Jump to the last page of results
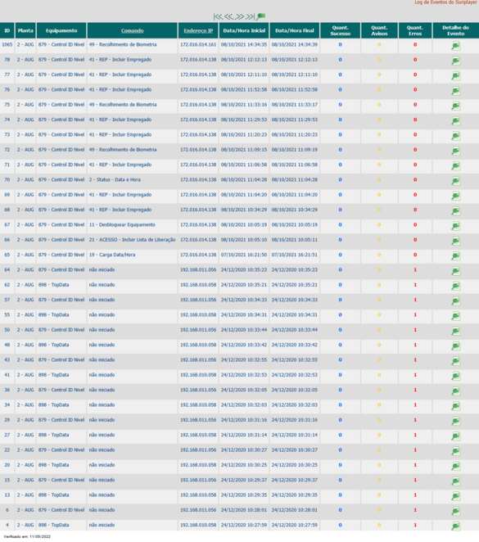 pos(251,16)
